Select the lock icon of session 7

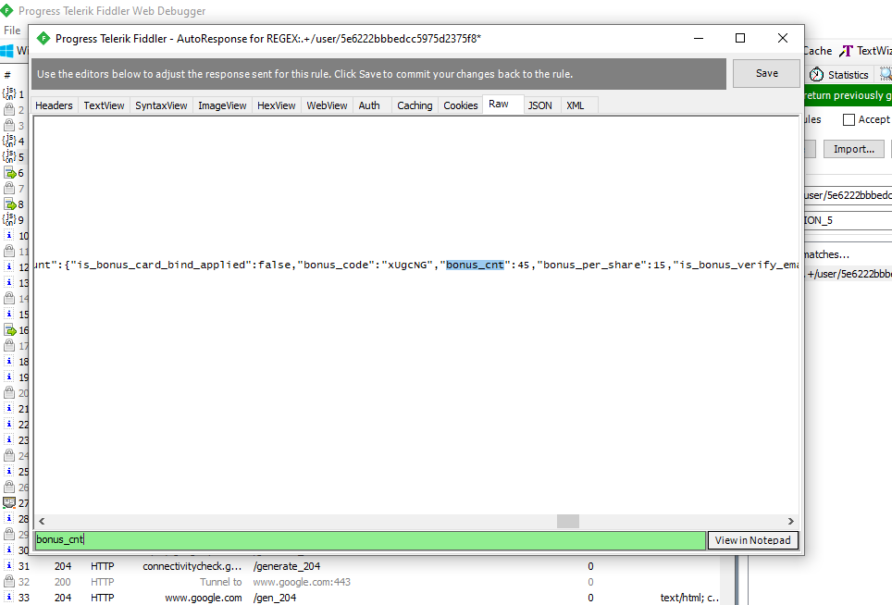tap(9, 188)
